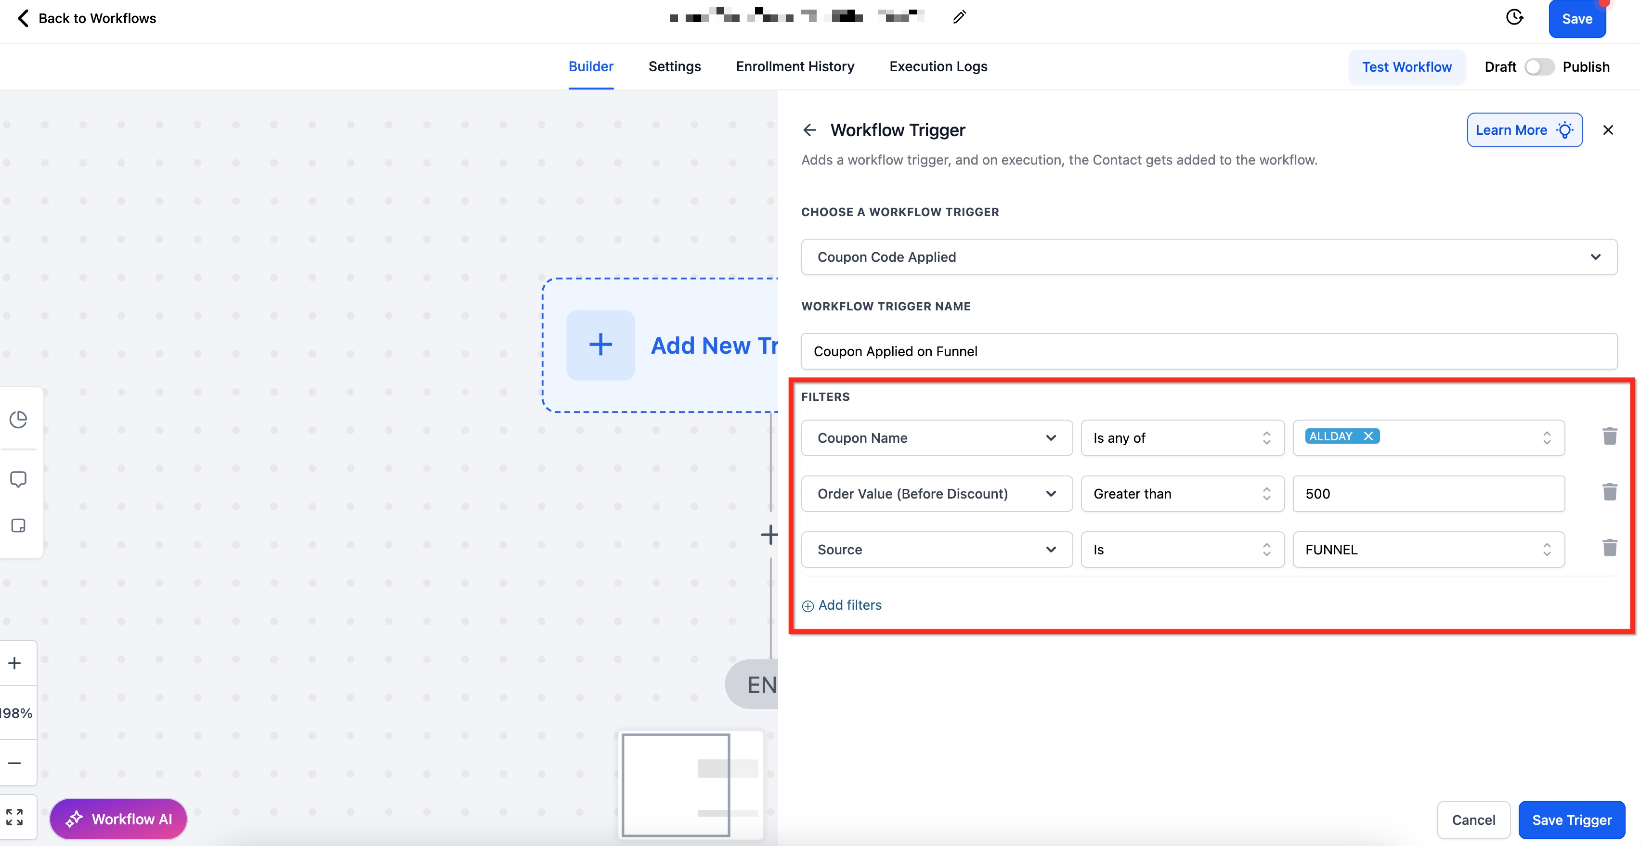Open the Order Value (Before Discount) dropdown
The image size is (1641, 846).
(x=936, y=494)
